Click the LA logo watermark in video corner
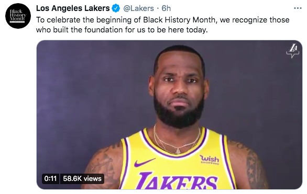The width and height of the screenshot is (307, 194). (x=292, y=51)
